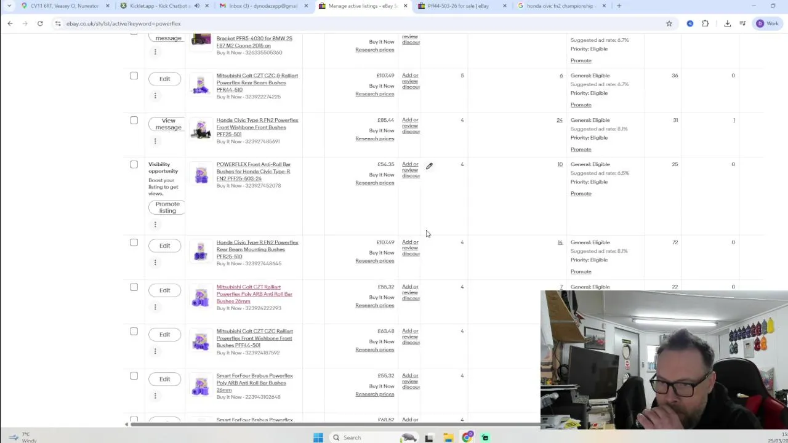Viewport: 788px width, 443px height.
Task: Tick checkbox for Mitsubishi Colt Front Wishbone PFF44-501
Action: tap(134, 331)
